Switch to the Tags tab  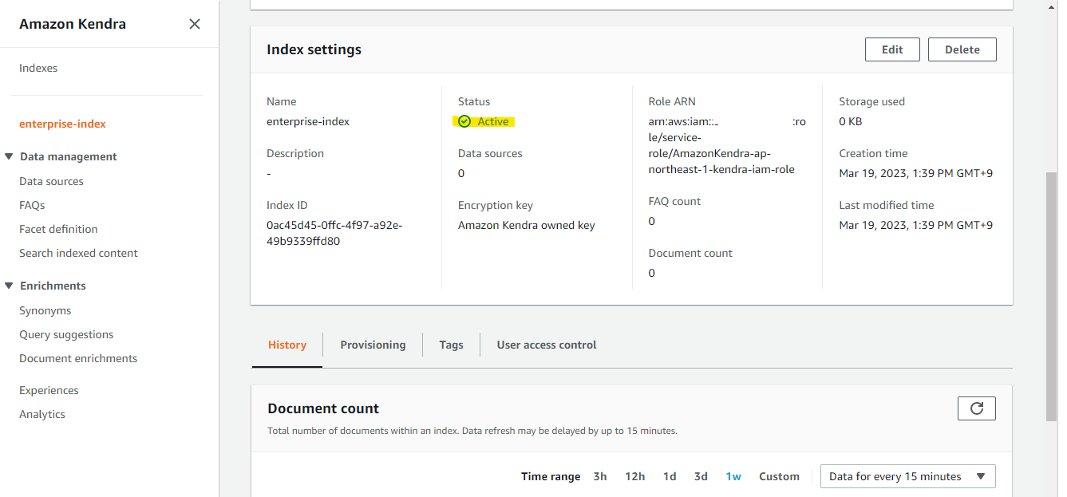click(451, 345)
